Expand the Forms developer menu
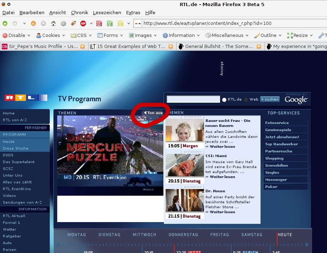The width and height of the screenshot is (327, 253). tap(110, 36)
